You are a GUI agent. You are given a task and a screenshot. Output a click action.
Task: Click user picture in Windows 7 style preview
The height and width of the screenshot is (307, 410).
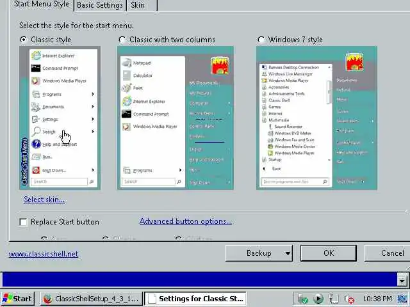coord(354,62)
